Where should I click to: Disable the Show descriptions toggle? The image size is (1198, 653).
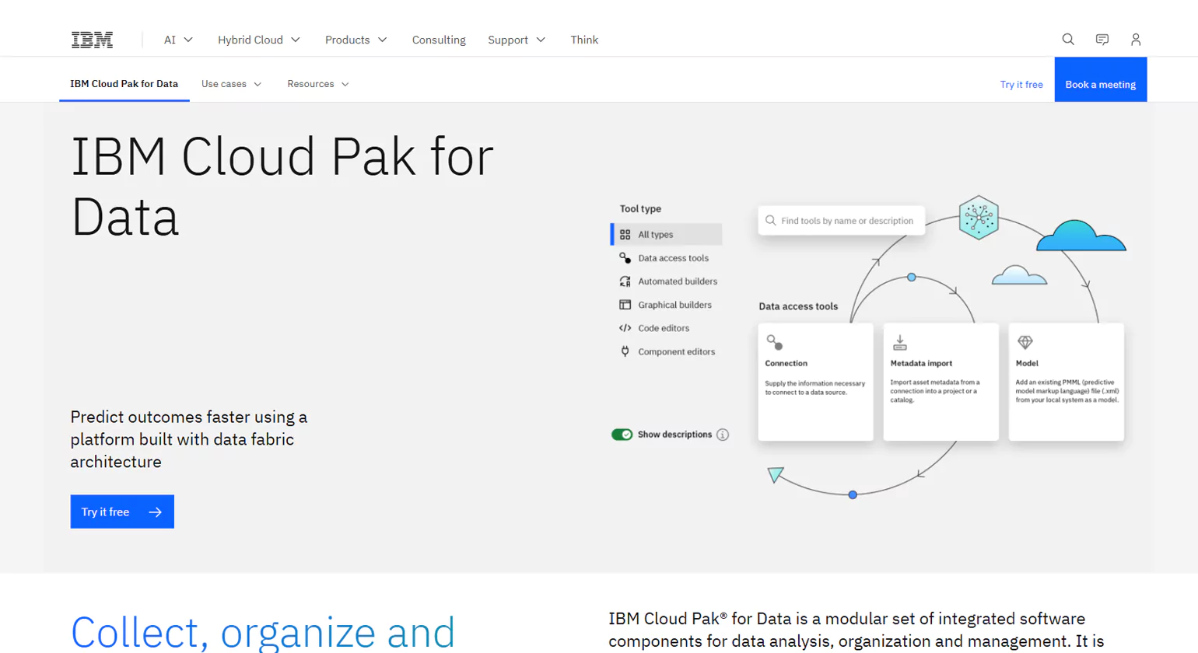621,434
